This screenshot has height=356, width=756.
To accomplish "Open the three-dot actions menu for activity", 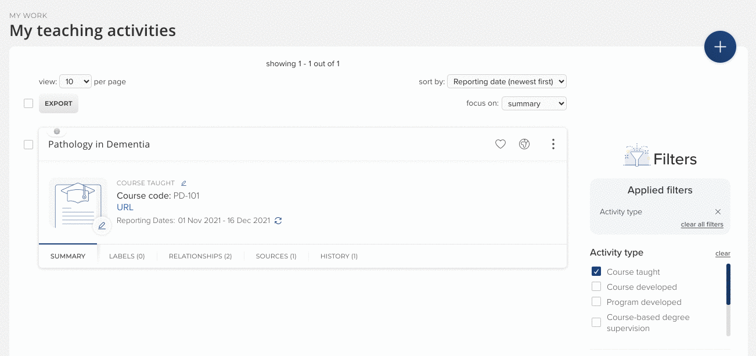I will [553, 144].
